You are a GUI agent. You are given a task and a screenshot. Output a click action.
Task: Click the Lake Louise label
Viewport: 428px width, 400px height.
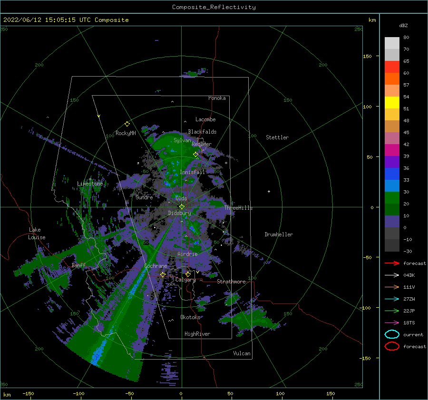tap(37, 234)
